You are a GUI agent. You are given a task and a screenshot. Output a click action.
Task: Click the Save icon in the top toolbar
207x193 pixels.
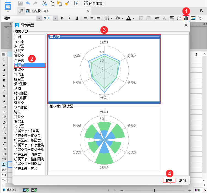(x=20, y=3)
